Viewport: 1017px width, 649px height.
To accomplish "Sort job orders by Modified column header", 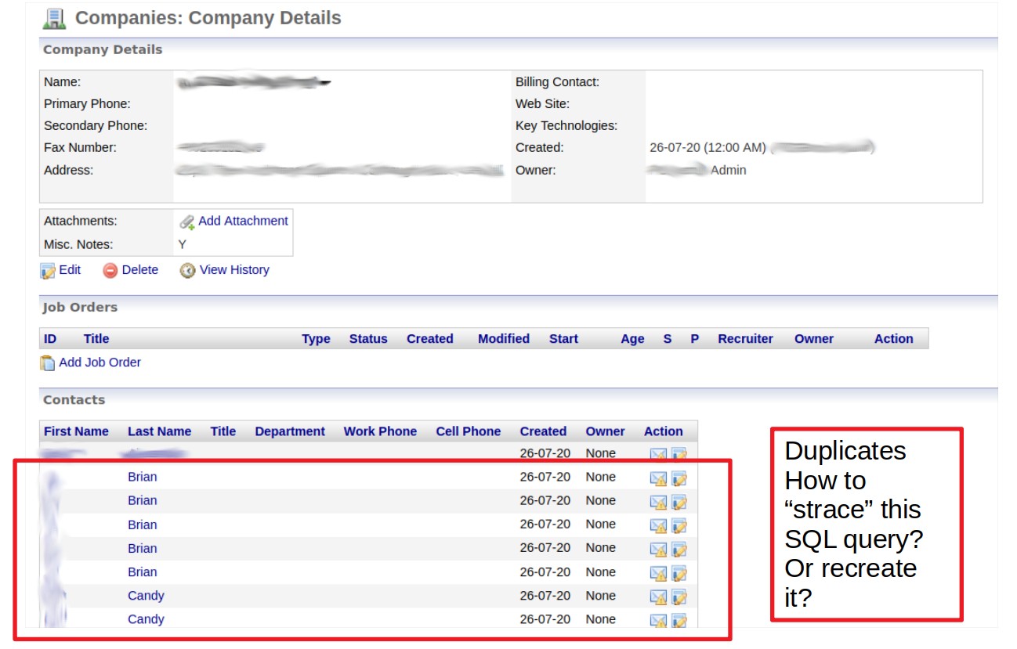I will pyautogui.click(x=504, y=339).
